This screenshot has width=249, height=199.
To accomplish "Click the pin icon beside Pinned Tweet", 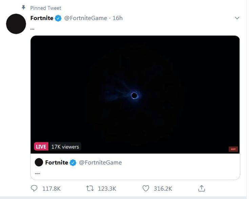I will pyautogui.click(x=23, y=7).
